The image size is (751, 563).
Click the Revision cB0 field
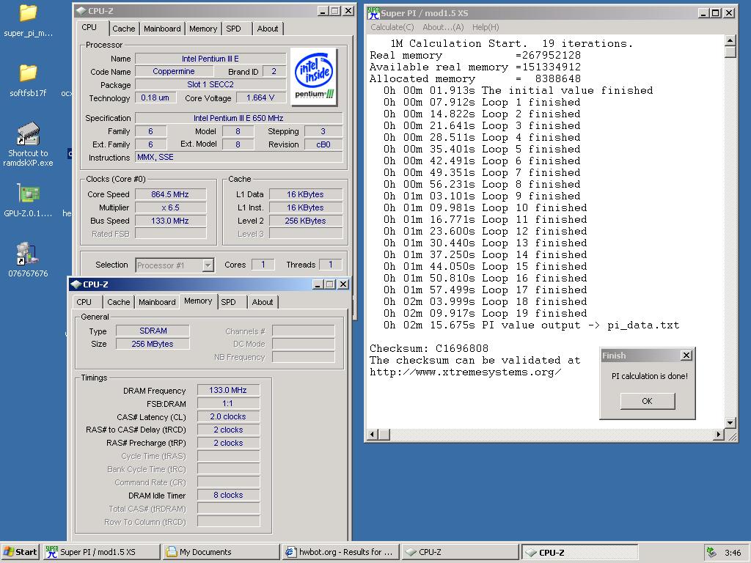[323, 144]
